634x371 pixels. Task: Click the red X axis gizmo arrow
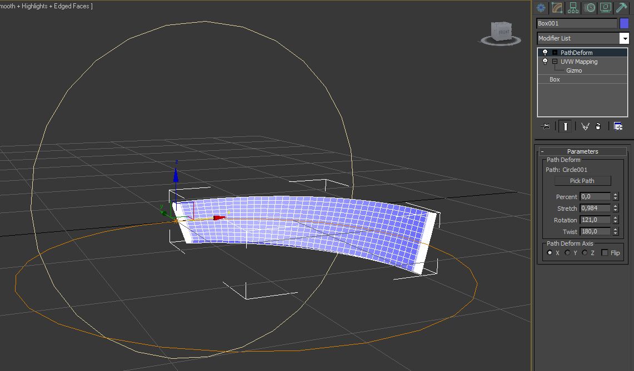click(219, 217)
